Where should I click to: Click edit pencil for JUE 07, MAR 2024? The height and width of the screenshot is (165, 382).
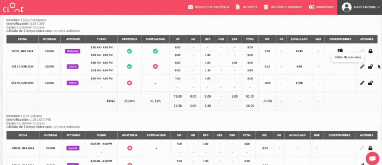[x=362, y=67]
